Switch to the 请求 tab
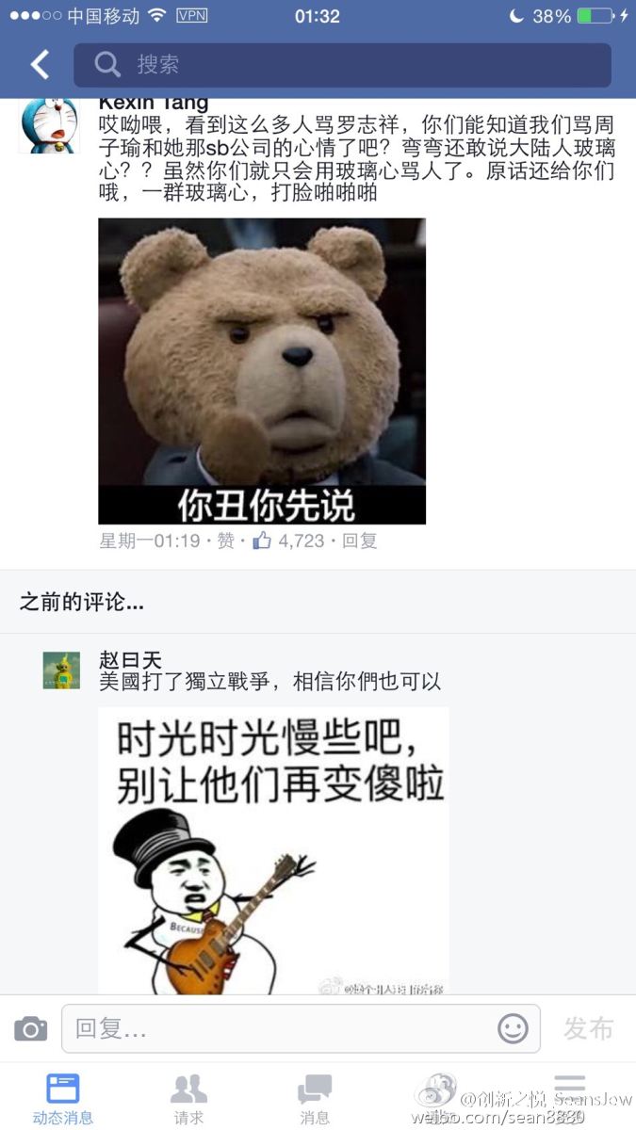The height and width of the screenshot is (1130, 636). 188,1098
